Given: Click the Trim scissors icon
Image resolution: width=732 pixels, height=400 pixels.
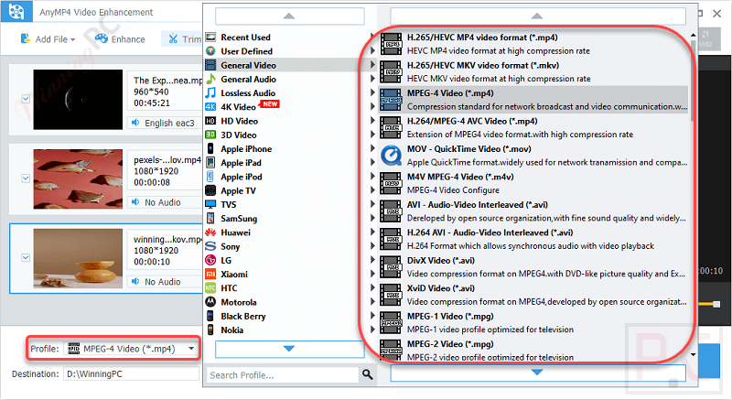Looking at the screenshot, I should 173,38.
